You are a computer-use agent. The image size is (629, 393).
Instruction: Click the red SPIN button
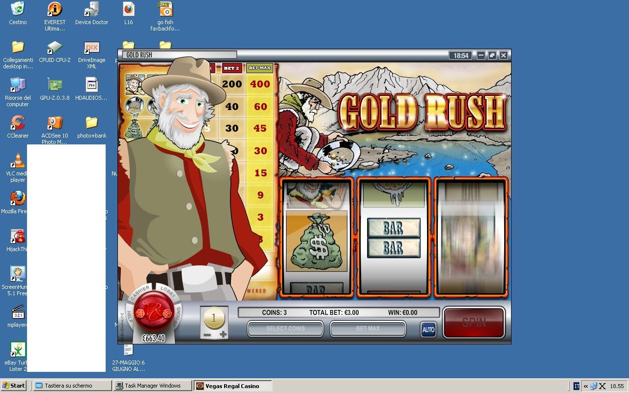(474, 322)
